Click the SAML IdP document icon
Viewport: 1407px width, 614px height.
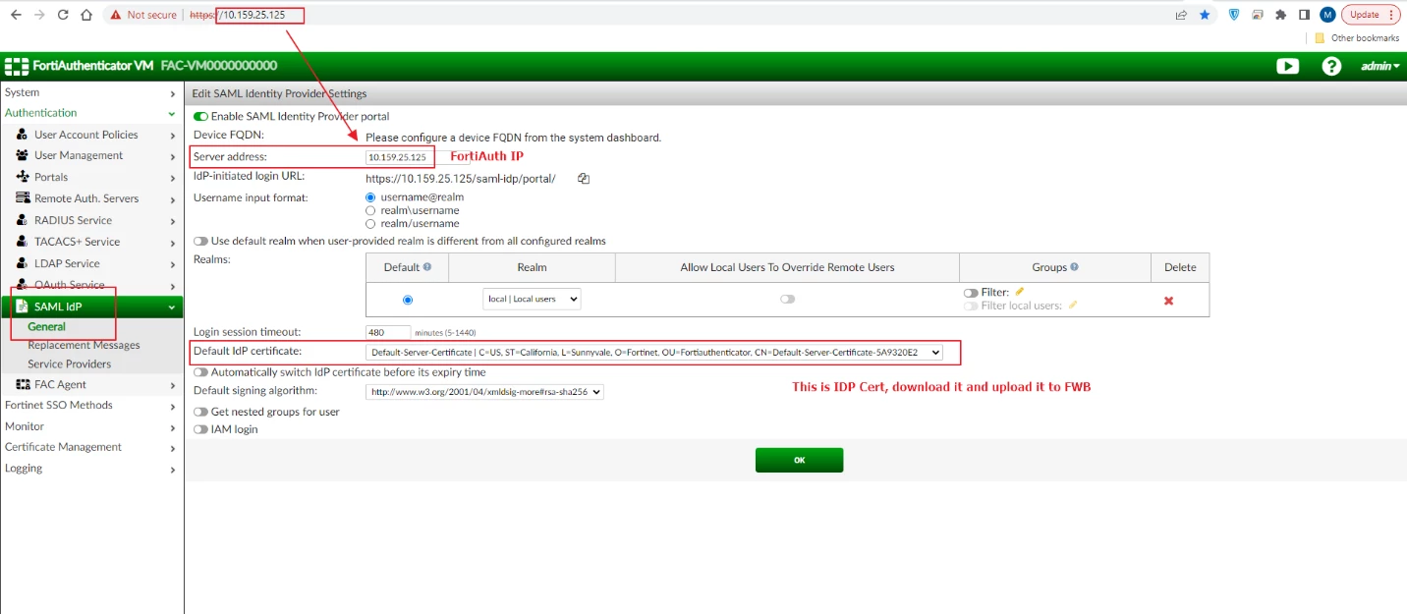click(x=23, y=307)
